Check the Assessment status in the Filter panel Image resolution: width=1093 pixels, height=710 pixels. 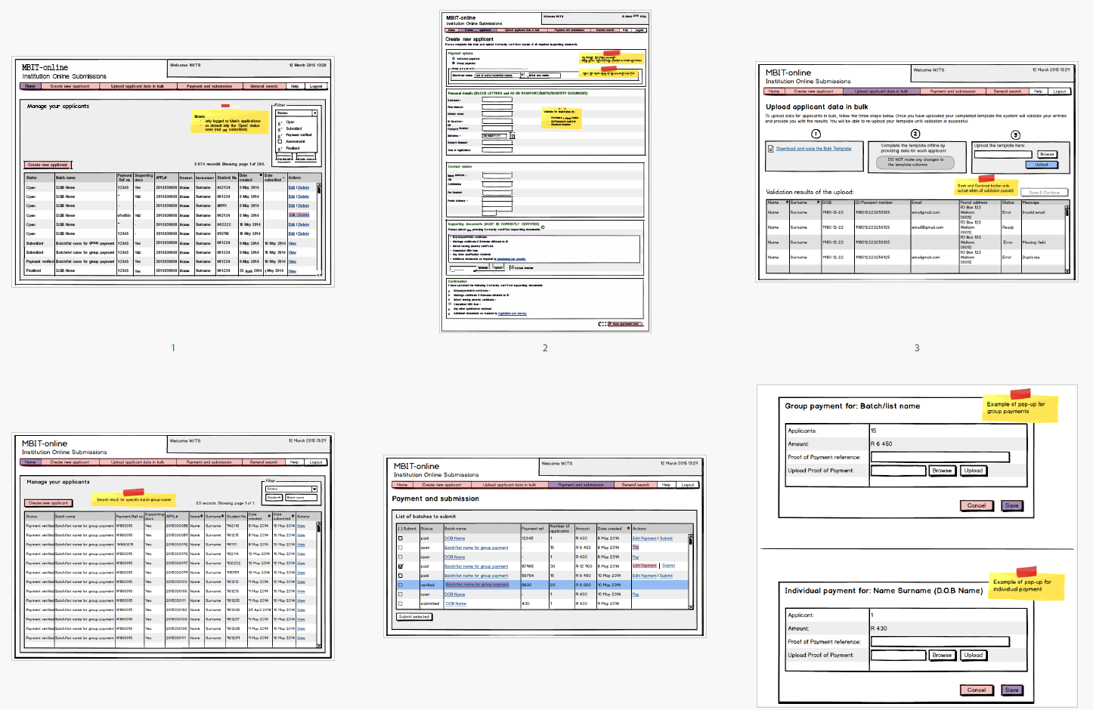tap(280, 141)
